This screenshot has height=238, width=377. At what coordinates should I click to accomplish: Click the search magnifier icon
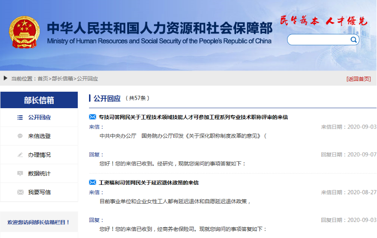pyautogui.click(x=353, y=40)
